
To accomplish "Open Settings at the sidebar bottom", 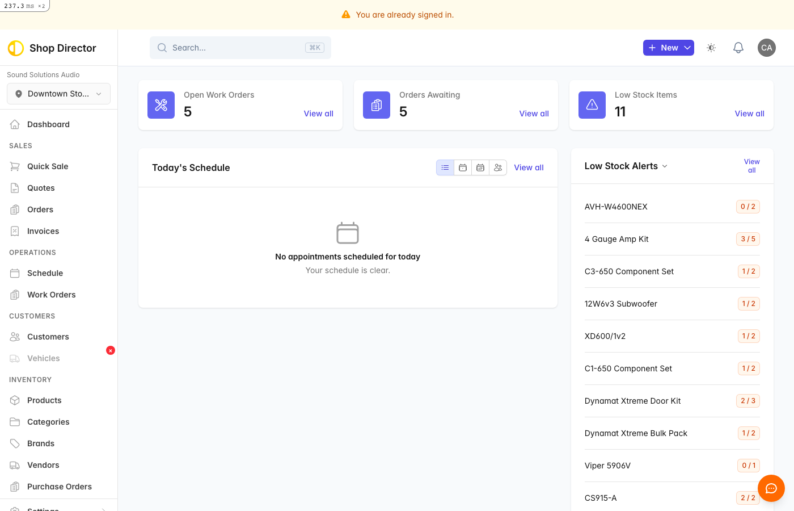I will click(44, 508).
